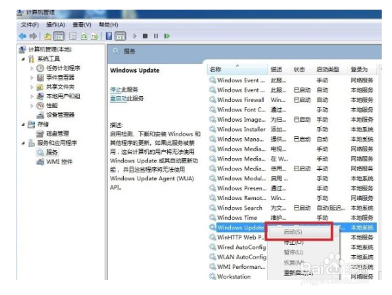The height and width of the screenshot is (295, 392).
Task: Choose 暂停(U) in the context menu
Action: pos(293,252)
